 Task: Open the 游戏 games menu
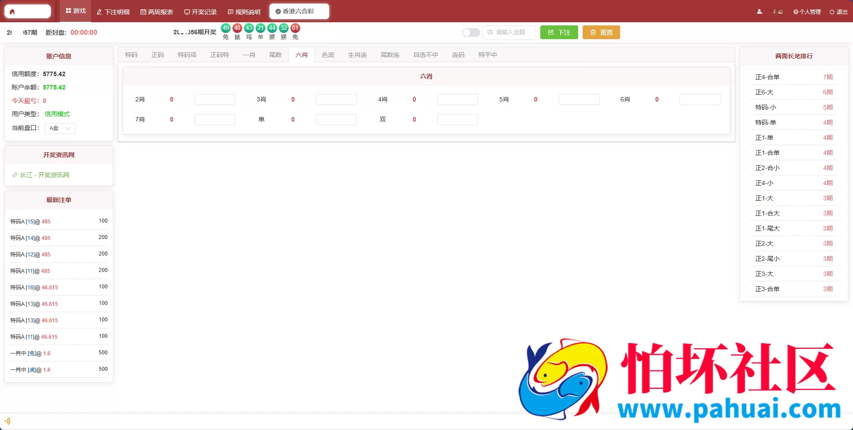[x=75, y=11]
